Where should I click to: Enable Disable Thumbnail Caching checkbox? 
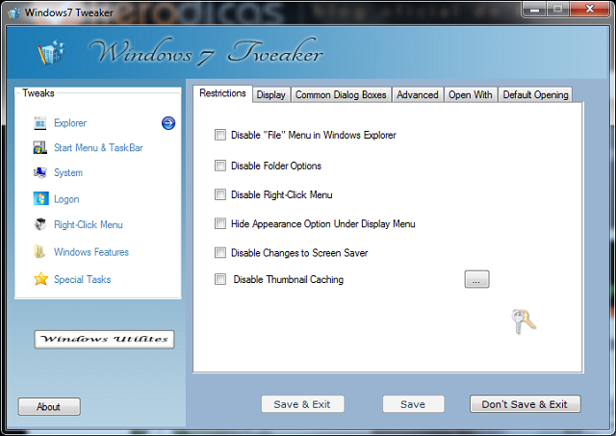tap(220, 279)
